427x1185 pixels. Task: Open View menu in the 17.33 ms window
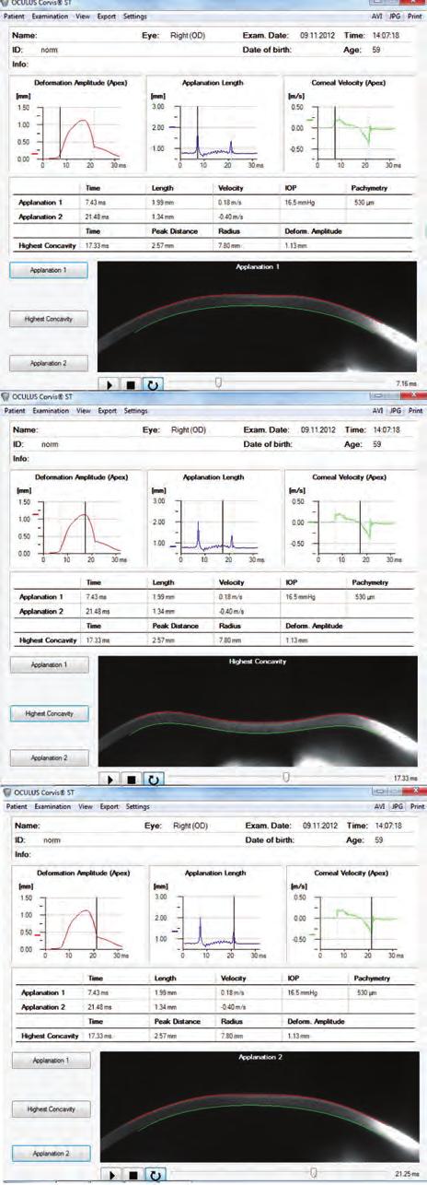point(84,410)
